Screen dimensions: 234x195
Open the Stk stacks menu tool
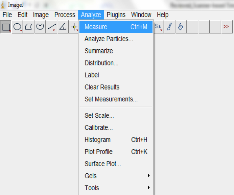pyautogui.click(x=158, y=27)
